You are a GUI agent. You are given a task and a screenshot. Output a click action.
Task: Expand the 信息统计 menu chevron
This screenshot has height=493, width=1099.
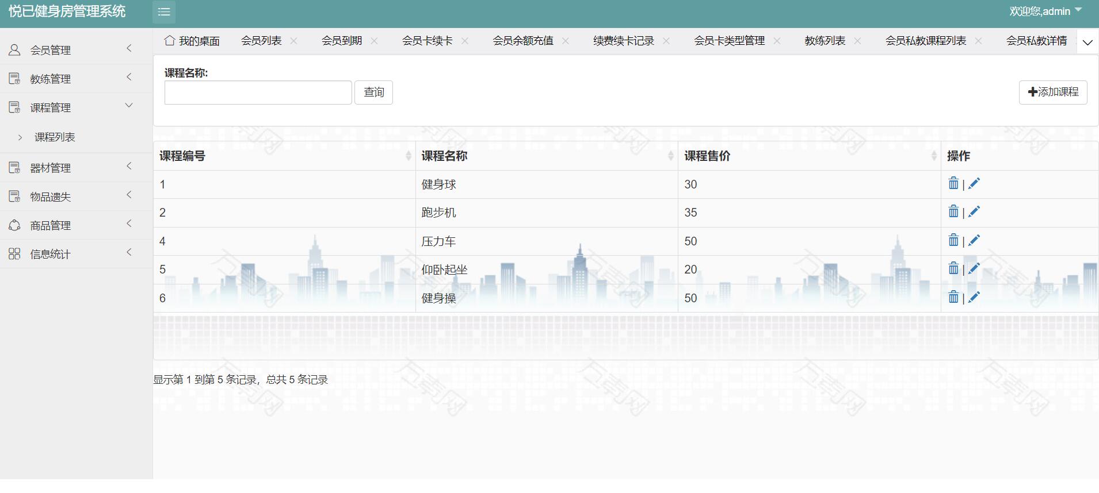pyautogui.click(x=129, y=252)
